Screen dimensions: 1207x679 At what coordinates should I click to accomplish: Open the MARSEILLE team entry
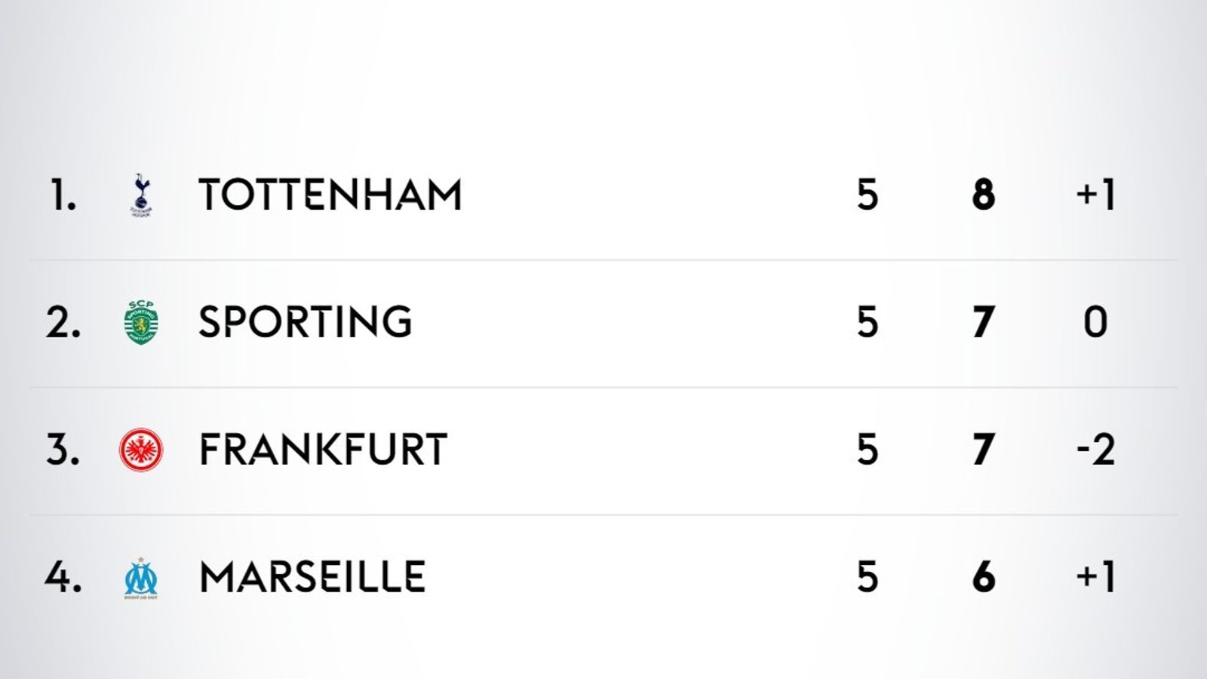[x=312, y=577]
